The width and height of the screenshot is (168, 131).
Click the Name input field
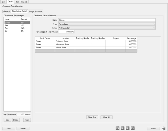click(x=107, y=20)
